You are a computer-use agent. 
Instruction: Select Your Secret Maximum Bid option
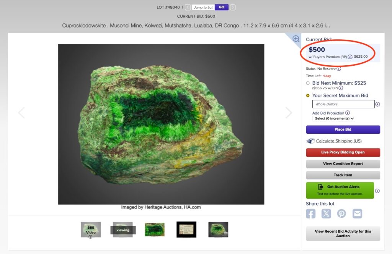pyautogui.click(x=307, y=95)
